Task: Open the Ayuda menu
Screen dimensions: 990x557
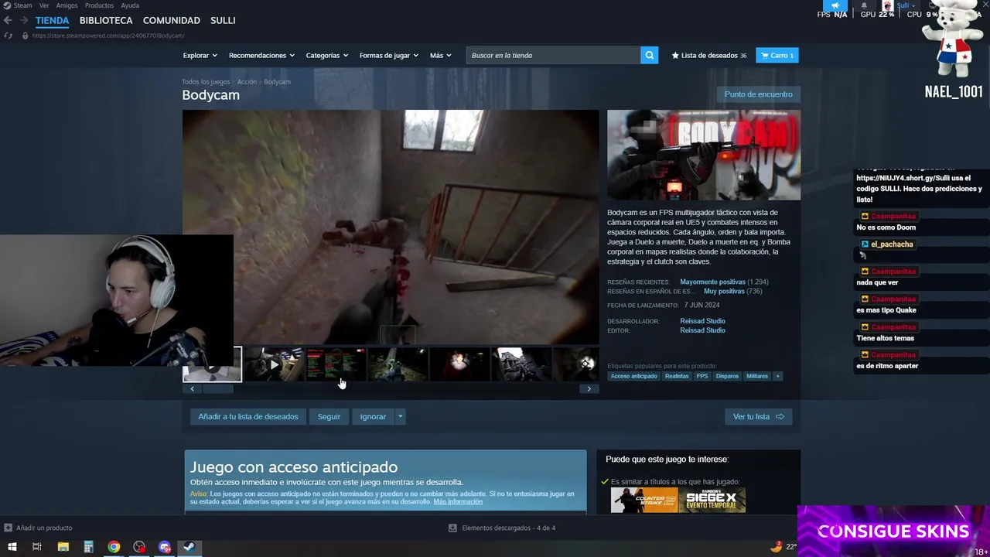Action: coord(130,5)
